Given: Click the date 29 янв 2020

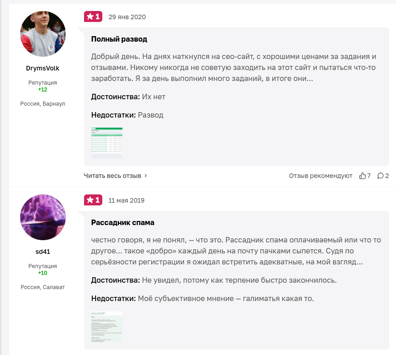Looking at the screenshot, I should point(127,17).
